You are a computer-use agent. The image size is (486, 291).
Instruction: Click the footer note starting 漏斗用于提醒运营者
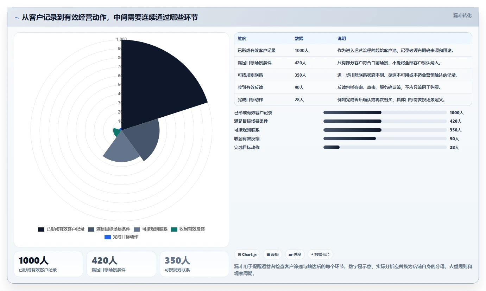(x=353, y=270)
